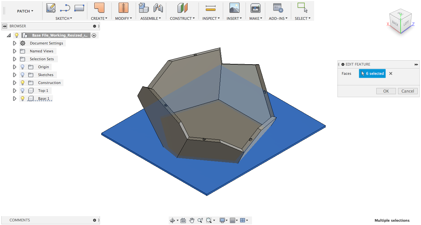Expand the Origin tree node
Viewport: 421px width, 225px height.
[14, 67]
